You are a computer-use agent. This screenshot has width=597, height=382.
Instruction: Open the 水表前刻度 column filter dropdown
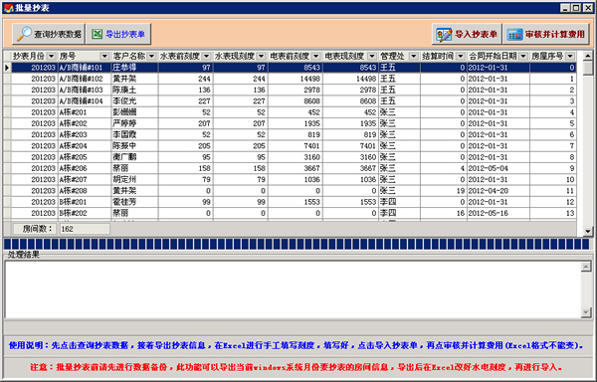(x=206, y=57)
